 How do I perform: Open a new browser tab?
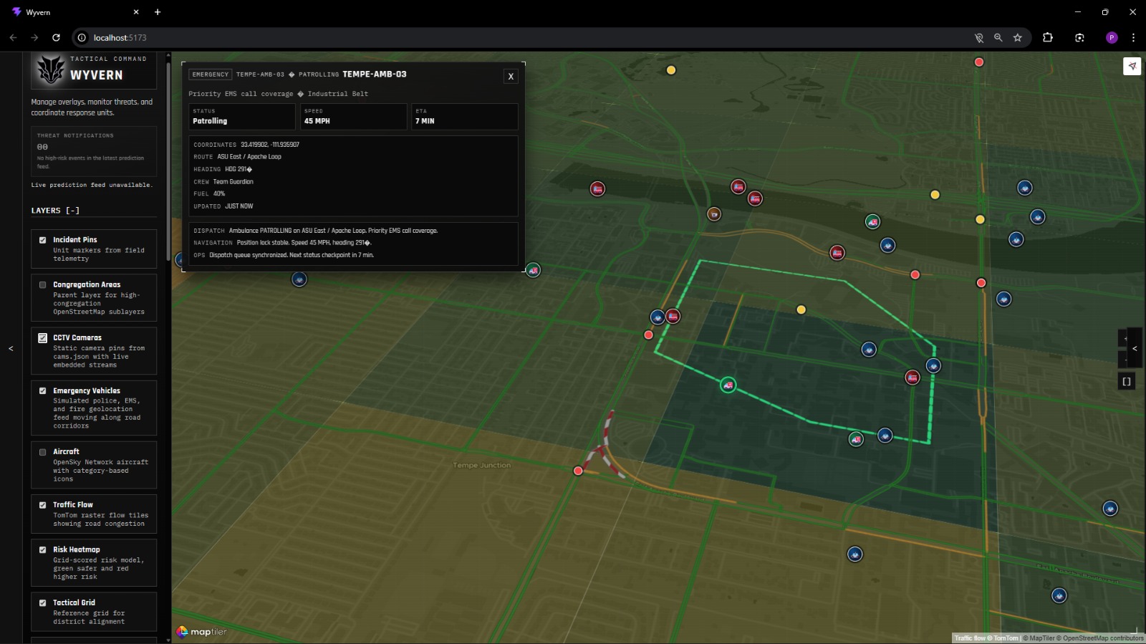(x=158, y=12)
